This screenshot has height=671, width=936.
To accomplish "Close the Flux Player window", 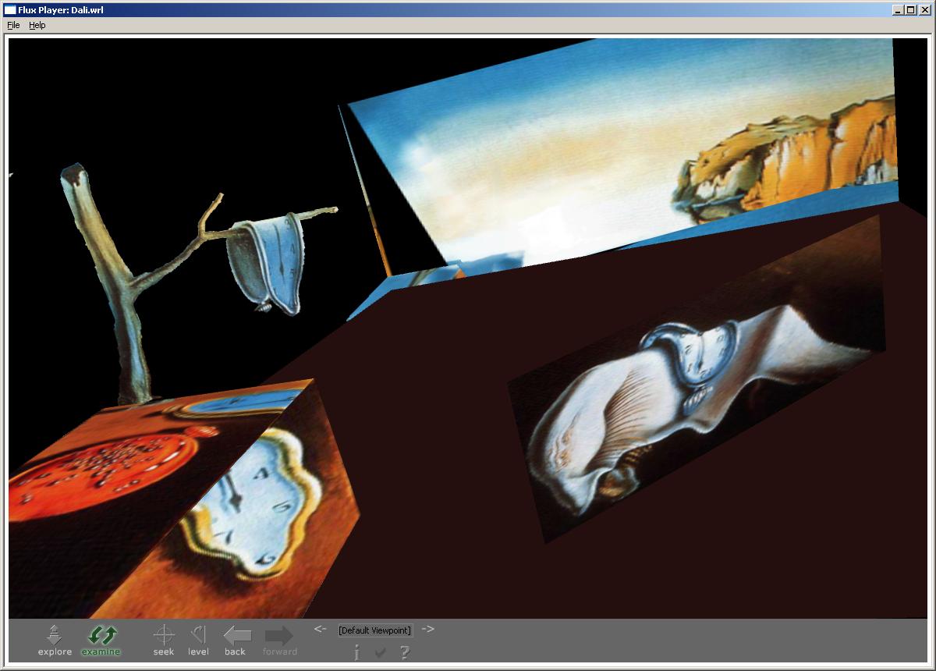I will [x=924, y=9].
